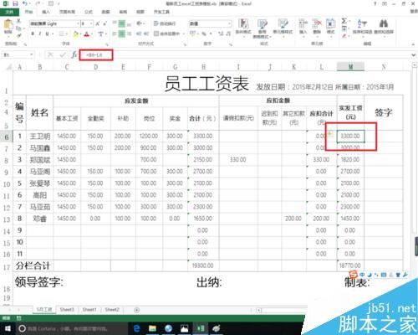Screen dimensions: 418x335
Task: Toggle center horizontal alignment
Action: pos(122,33)
